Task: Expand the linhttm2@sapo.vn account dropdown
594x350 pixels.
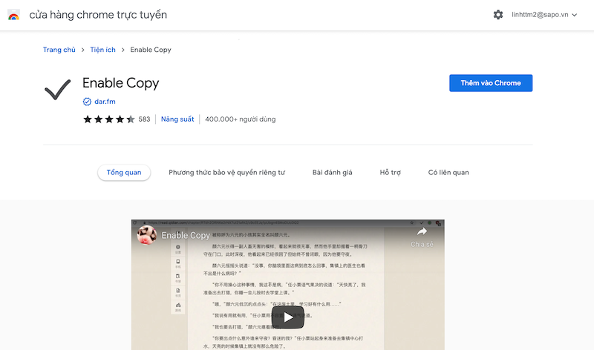Action: pyautogui.click(x=544, y=15)
